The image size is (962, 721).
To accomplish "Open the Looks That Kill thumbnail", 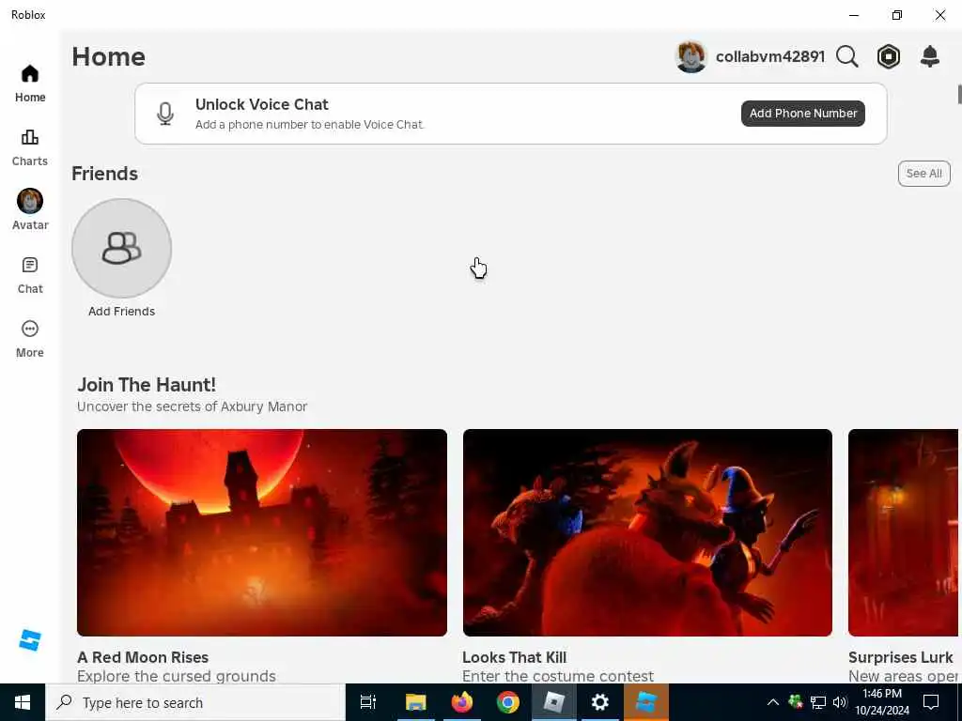I will 647,532.
